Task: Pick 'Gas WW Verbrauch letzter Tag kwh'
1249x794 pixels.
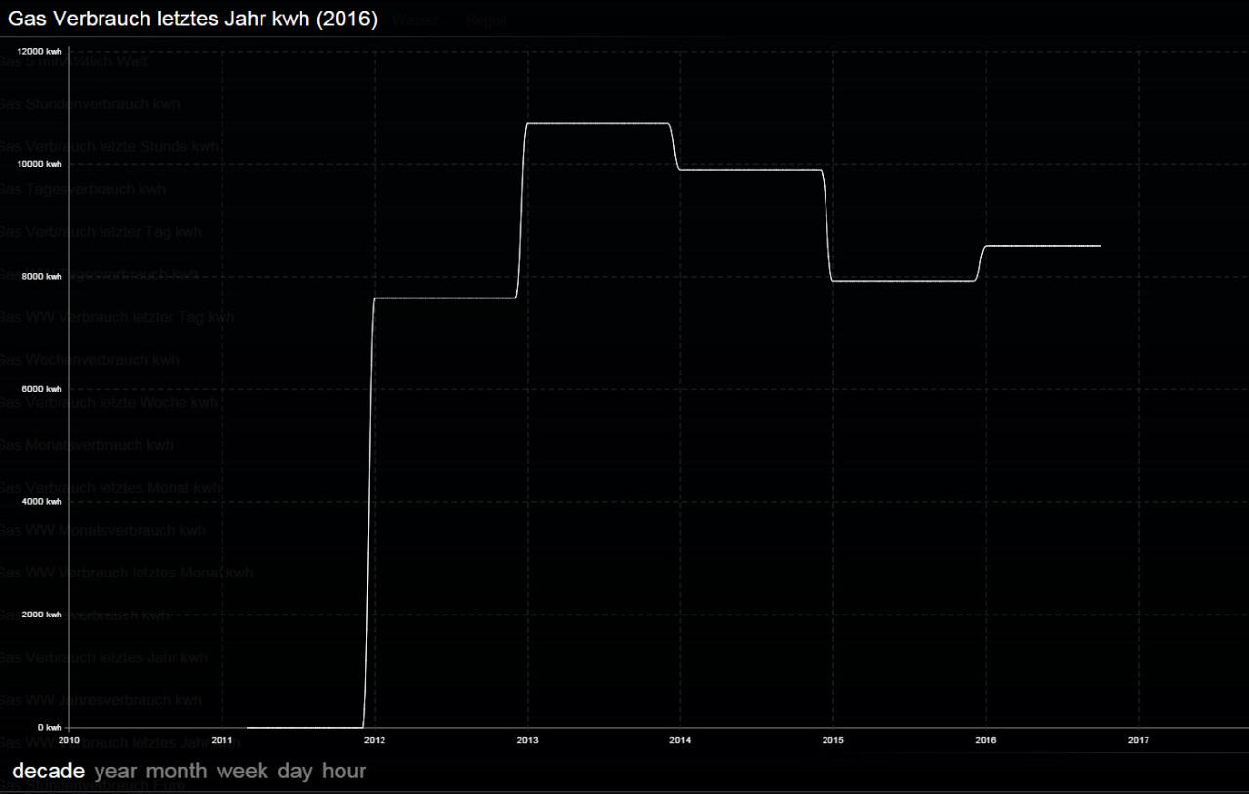Action: tap(116, 317)
